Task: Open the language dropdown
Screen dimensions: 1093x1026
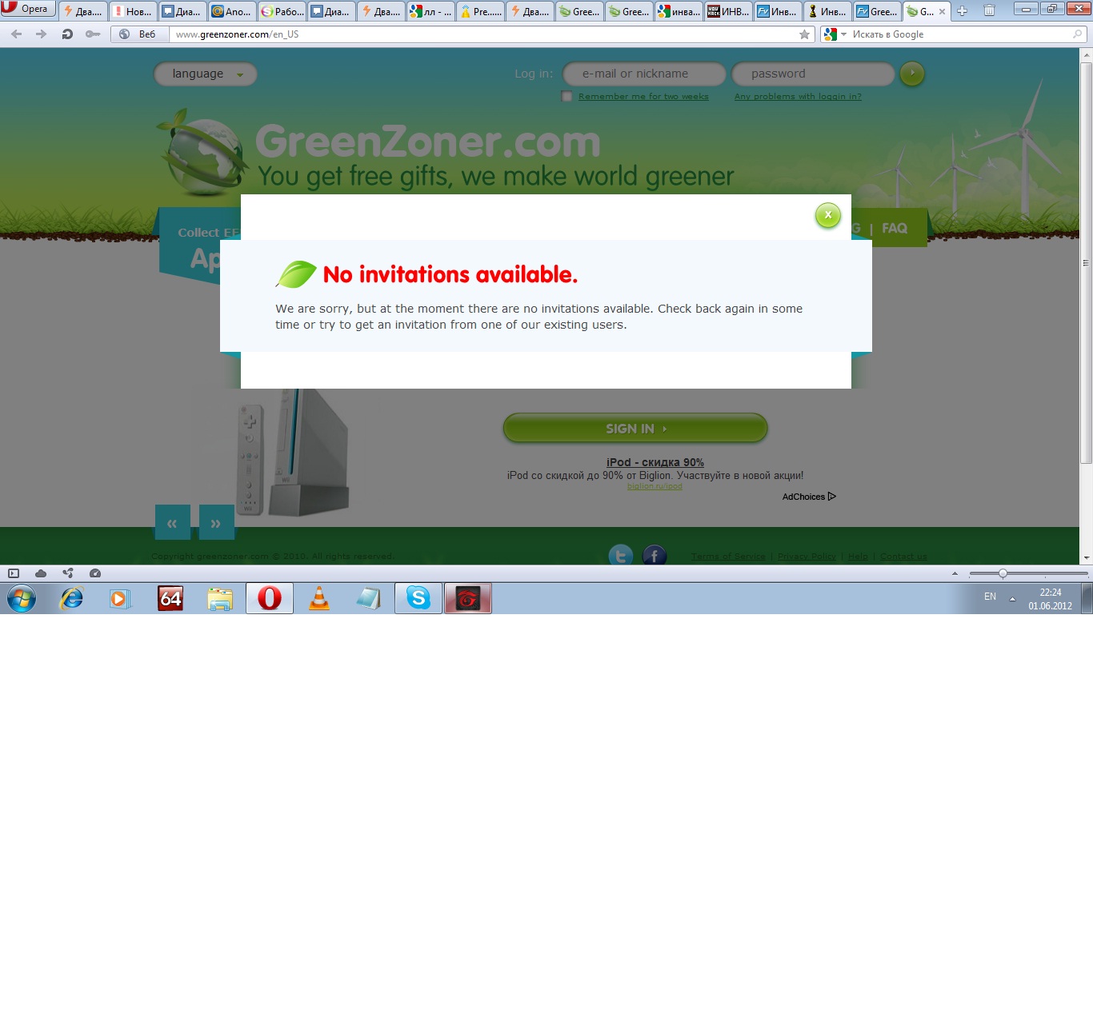Action: click(206, 74)
